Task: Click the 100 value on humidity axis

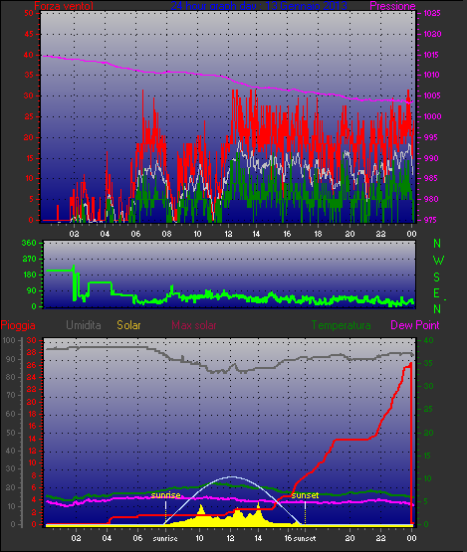Action: point(9,341)
